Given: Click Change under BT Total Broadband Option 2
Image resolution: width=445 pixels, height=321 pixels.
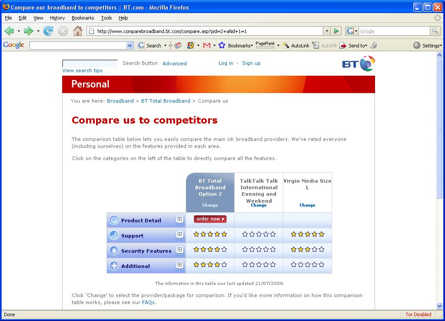Looking at the screenshot, I should (210, 205).
